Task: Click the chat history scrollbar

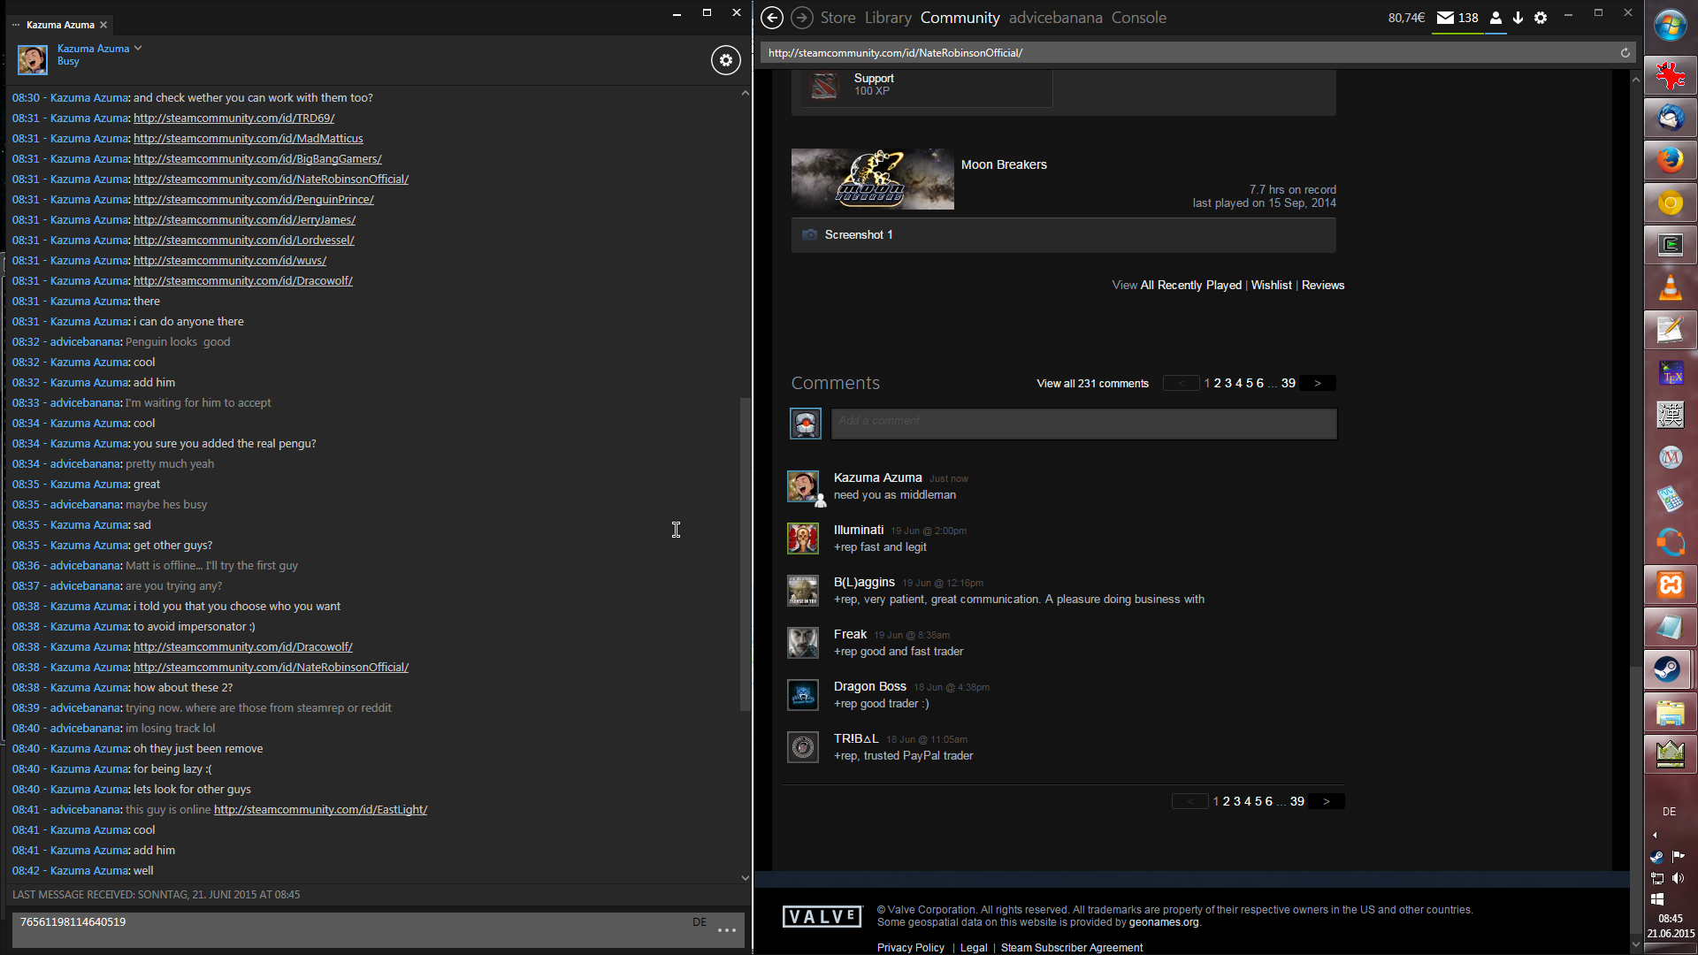Action: (745, 553)
